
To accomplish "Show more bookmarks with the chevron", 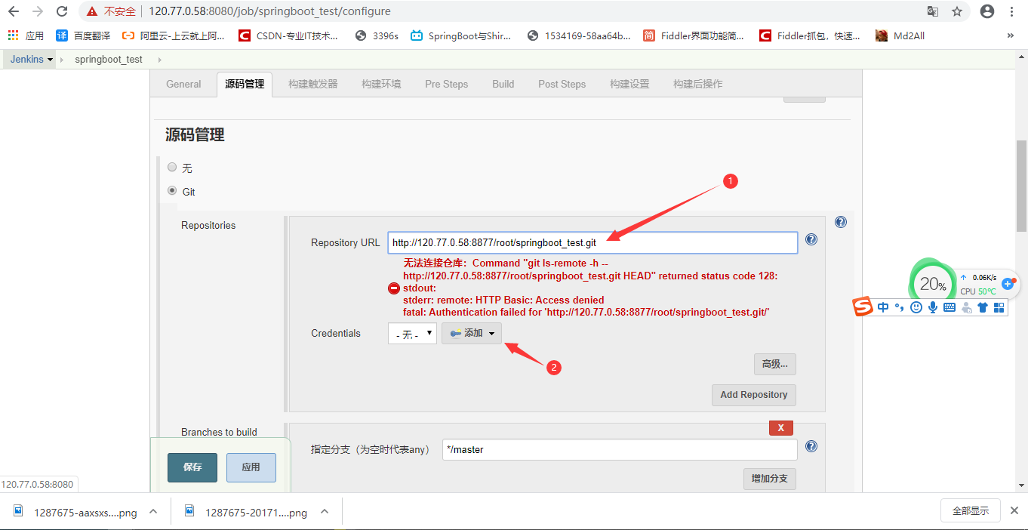I will (1011, 35).
